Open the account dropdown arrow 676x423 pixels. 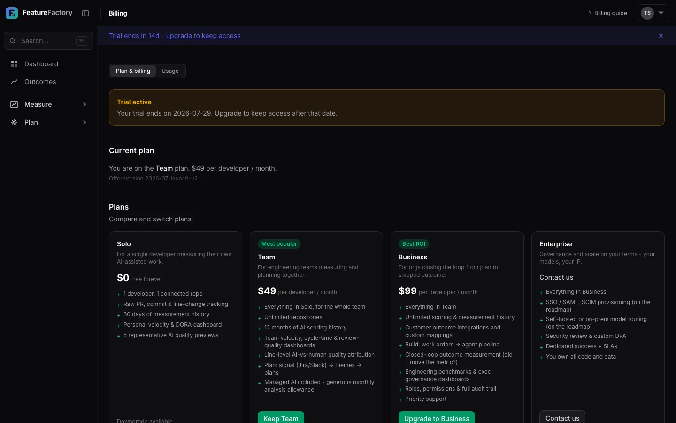point(661,13)
